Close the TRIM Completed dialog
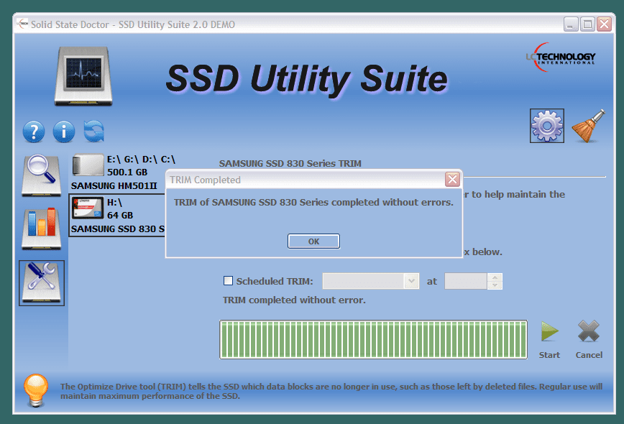Viewport: 624px width, 424px height. click(x=452, y=180)
